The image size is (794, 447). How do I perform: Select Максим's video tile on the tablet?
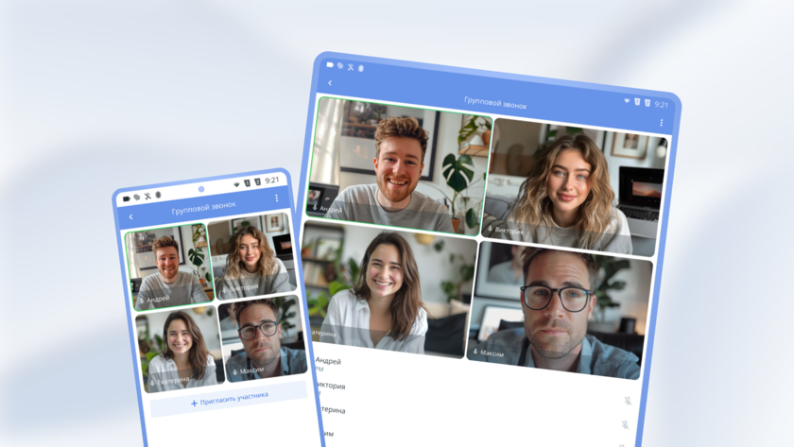(562, 306)
